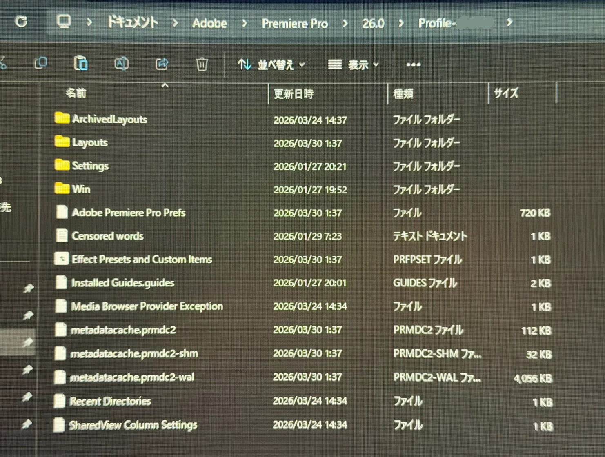This screenshot has width=605, height=457.
Task: Select the Layouts folder name
Action: tap(90, 142)
